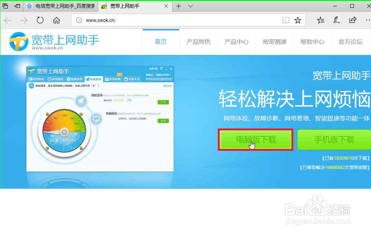The image size is (371, 234).
Task: Maximize the browser window
Action: tap(352, 6)
